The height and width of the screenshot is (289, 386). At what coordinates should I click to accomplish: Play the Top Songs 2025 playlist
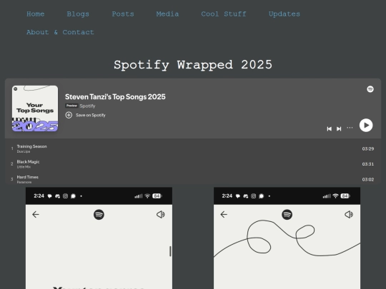click(x=366, y=126)
